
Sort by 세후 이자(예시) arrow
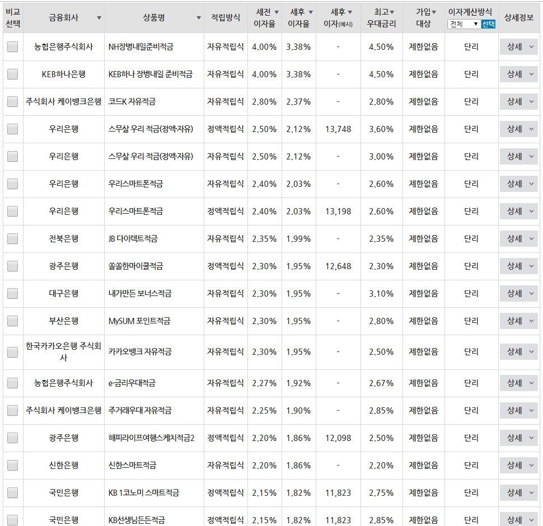tap(350, 12)
